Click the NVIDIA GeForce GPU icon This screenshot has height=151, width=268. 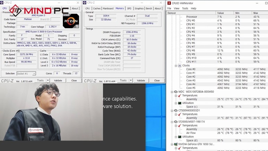coord(176,144)
